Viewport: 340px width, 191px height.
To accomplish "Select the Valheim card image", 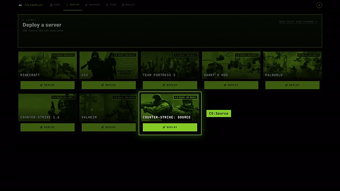I will tap(109, 107).
